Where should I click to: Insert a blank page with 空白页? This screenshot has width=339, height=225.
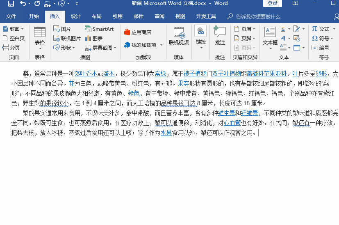tap(14, 38)
